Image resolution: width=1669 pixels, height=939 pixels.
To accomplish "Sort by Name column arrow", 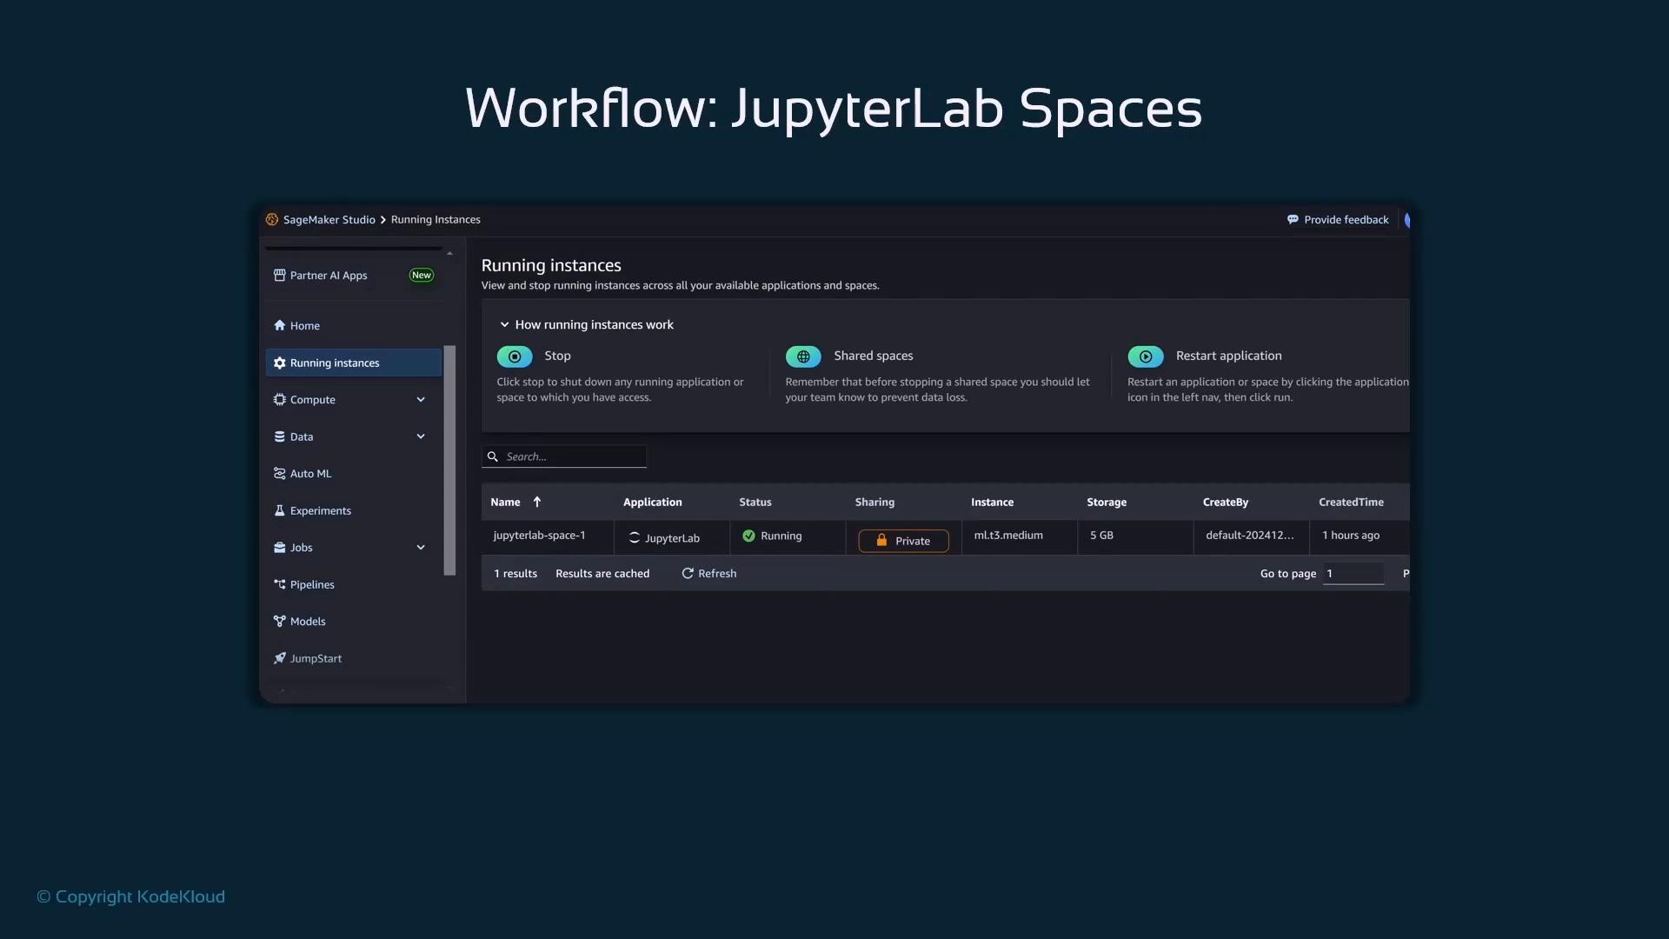I will 537,502.
